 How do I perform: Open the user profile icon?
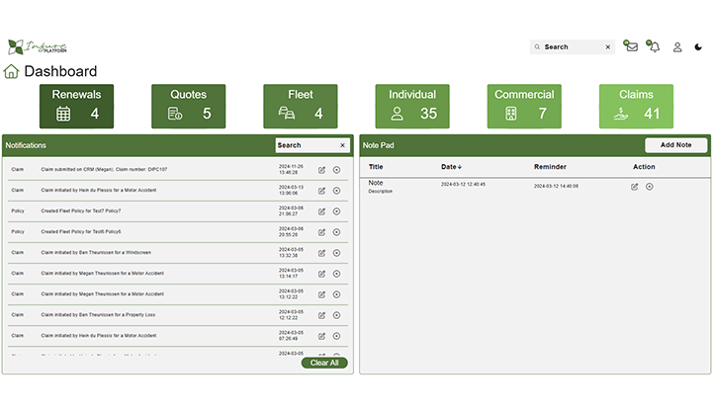pos(677,46)
